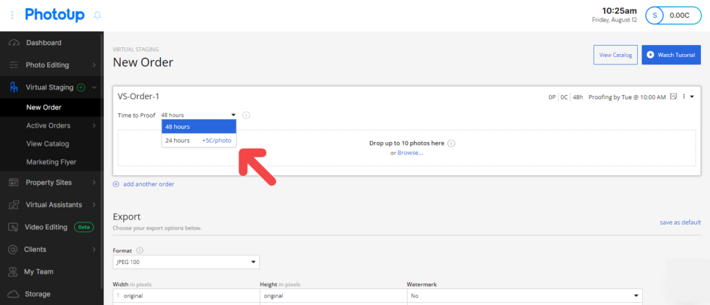Open the Format JPEG 100 dropdown

186,262
